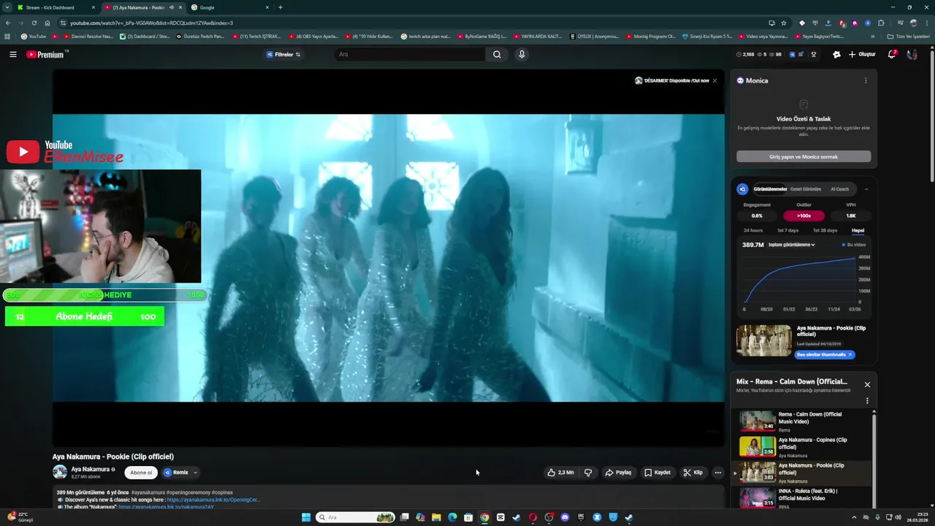The width and height of the screenshot is (935, 526).
Task: Open more actions for the video
Action: pyautogui.click(x=717, y=473)
